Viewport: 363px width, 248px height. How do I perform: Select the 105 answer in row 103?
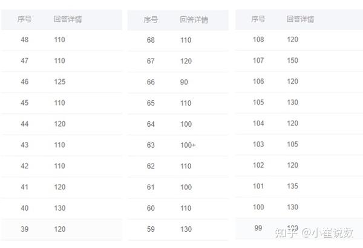292,144
